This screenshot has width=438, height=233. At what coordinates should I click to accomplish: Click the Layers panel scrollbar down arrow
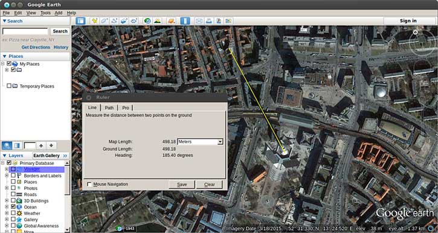pos(67,229)
